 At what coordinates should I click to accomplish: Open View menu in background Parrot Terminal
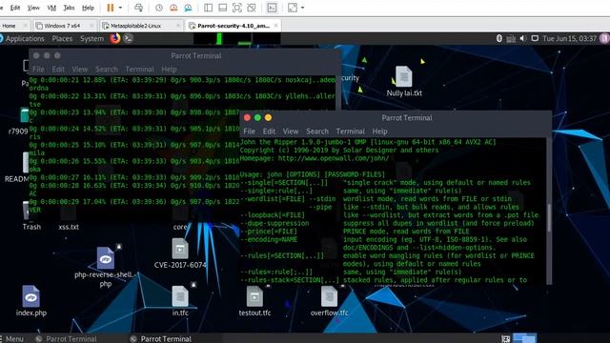coord(80,70)
